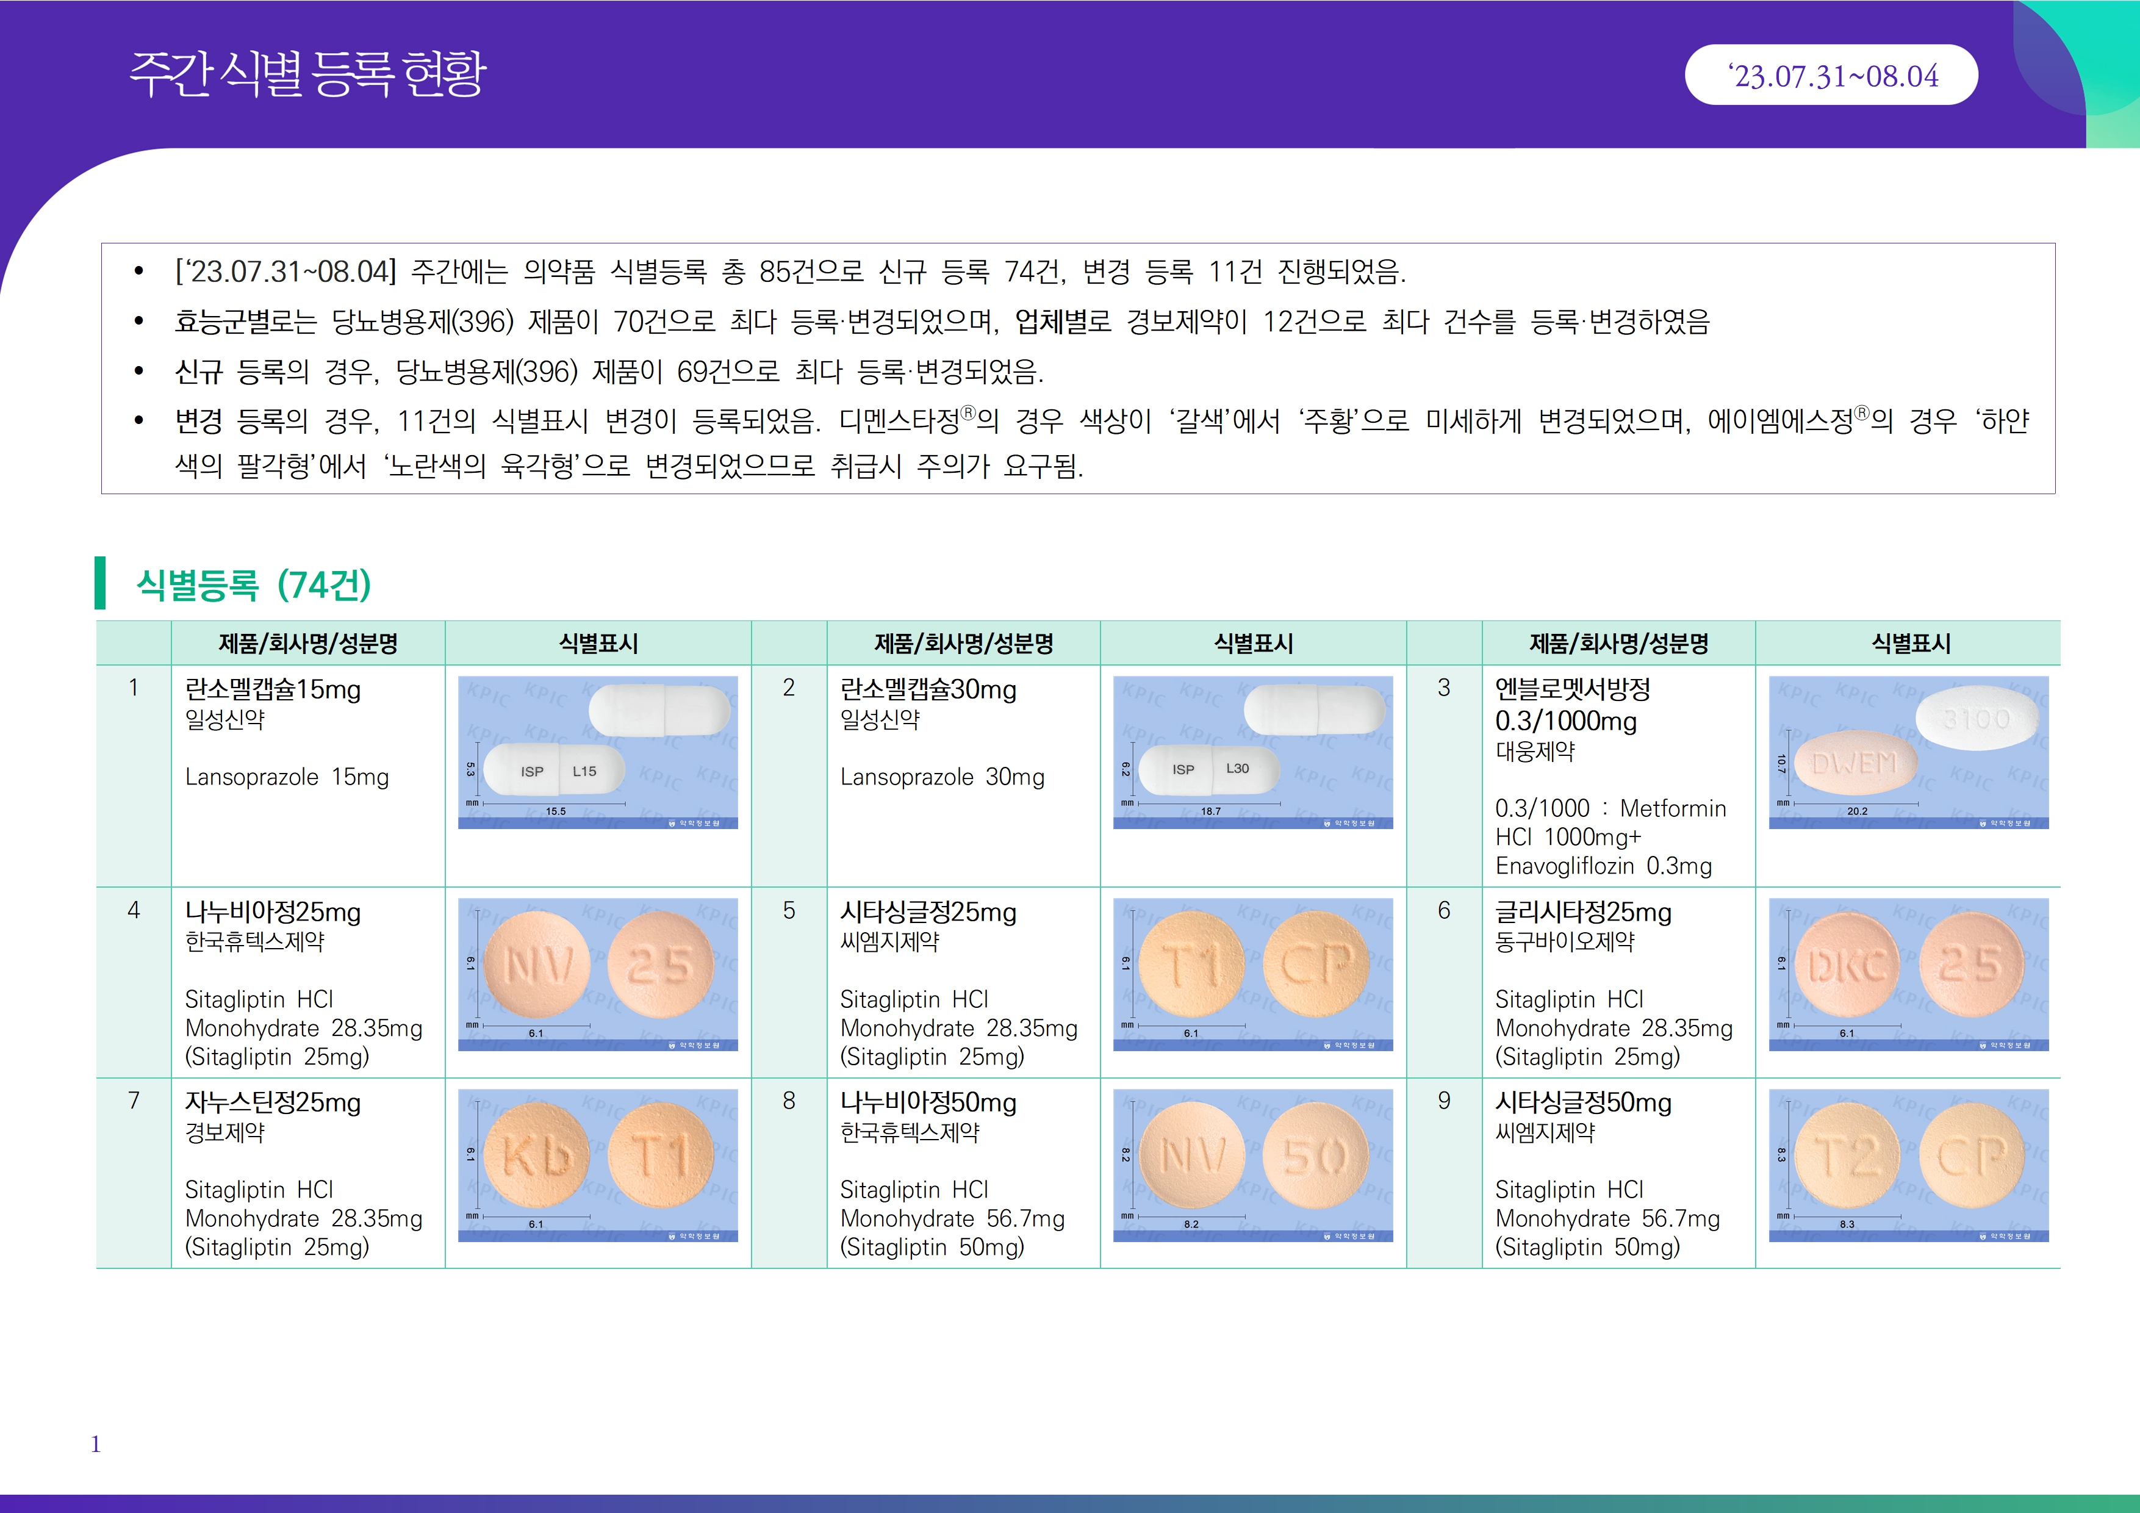The width and height of the screenshot is (2140, 1513).
Task: Click product name 자누스틴정25mg
Action: (x=273, y=1103)
